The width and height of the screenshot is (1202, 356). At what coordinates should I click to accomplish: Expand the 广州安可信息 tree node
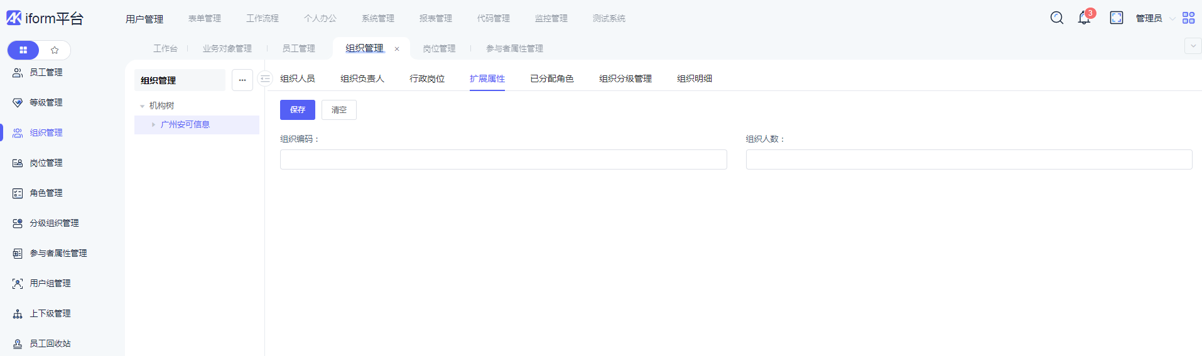coord(153,125)
